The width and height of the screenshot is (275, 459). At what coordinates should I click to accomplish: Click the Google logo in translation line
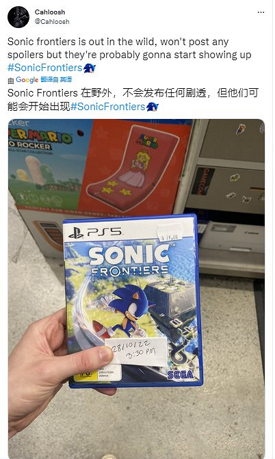[27, 80]
